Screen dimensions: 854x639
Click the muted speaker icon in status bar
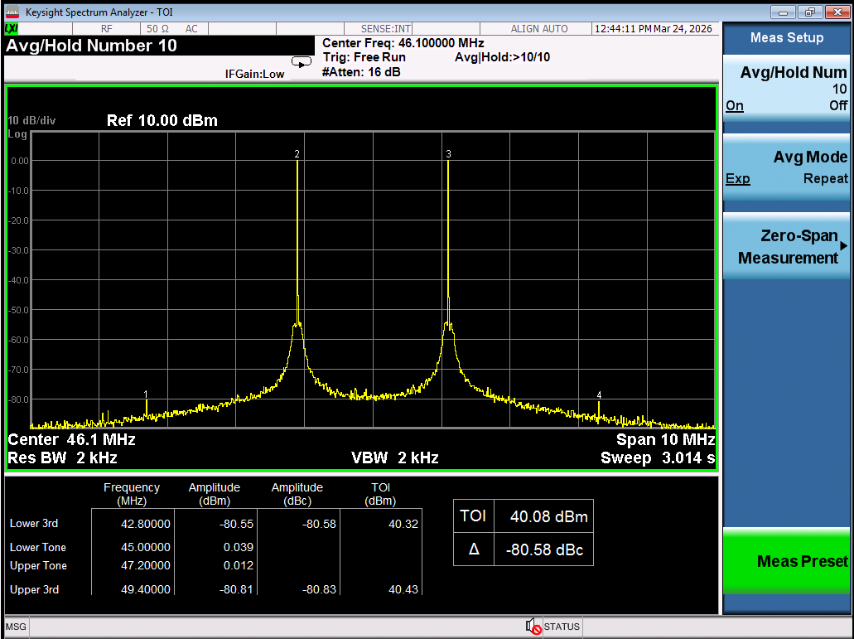(533, 627)
